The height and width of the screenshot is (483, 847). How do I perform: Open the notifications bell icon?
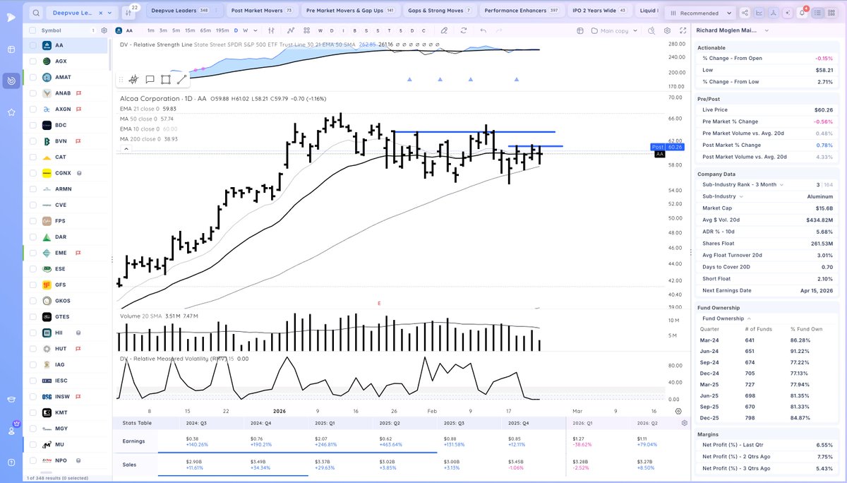tap(803, 13)
